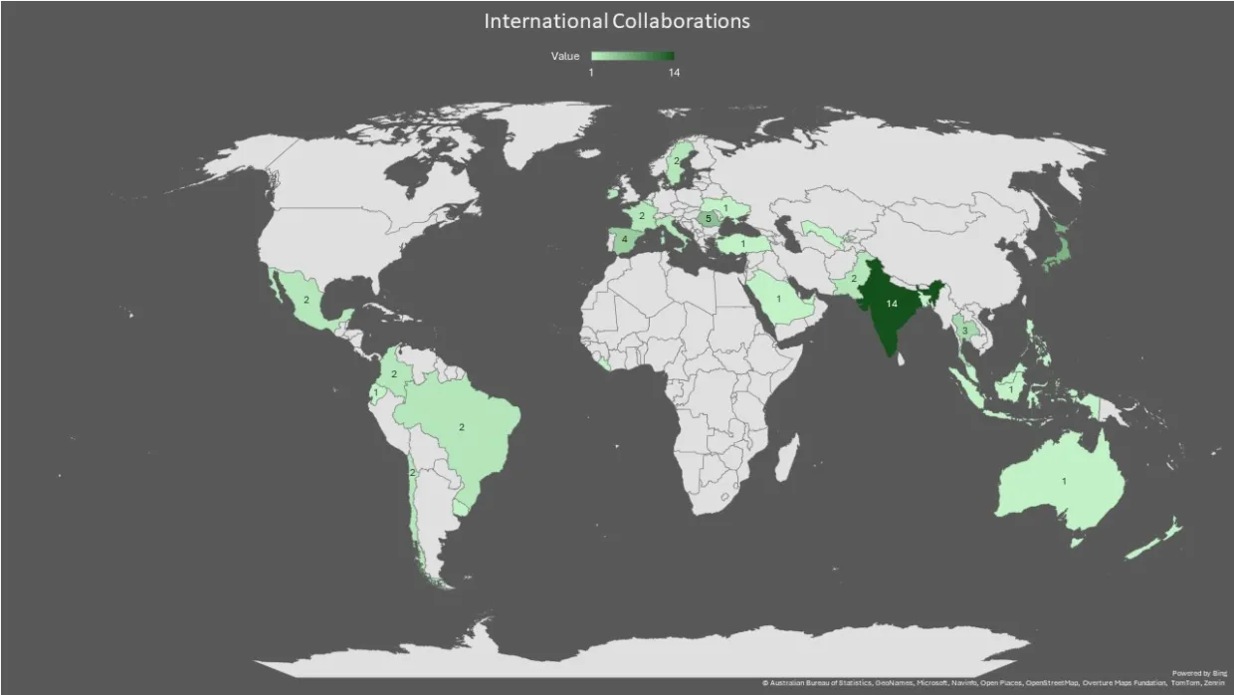Click the International Collaborations chart title
This screenshot has width=1234, height=695.
click(x=616, y=21)
